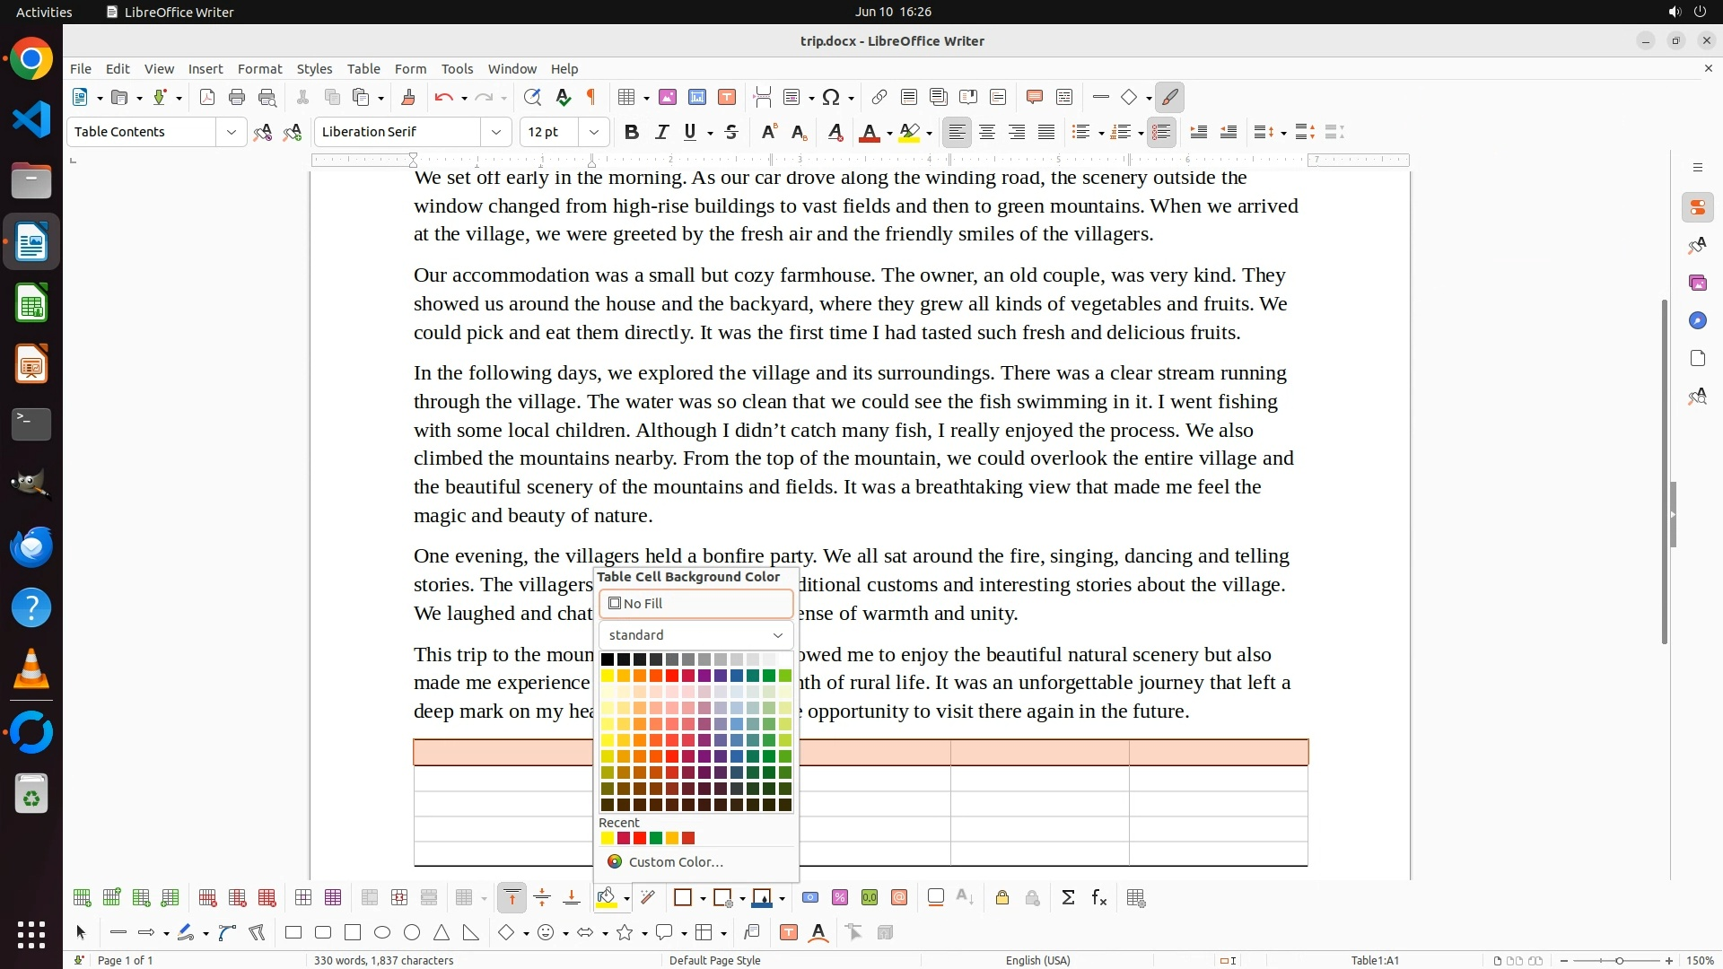Toggle Formatting Marks pilcrow button
Viewport: 1723px width, 969px height.
591,98
